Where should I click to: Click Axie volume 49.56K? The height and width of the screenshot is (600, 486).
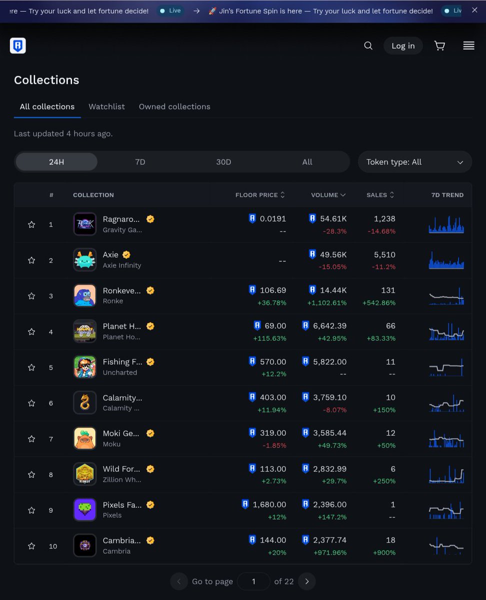(x=333, y=254)
